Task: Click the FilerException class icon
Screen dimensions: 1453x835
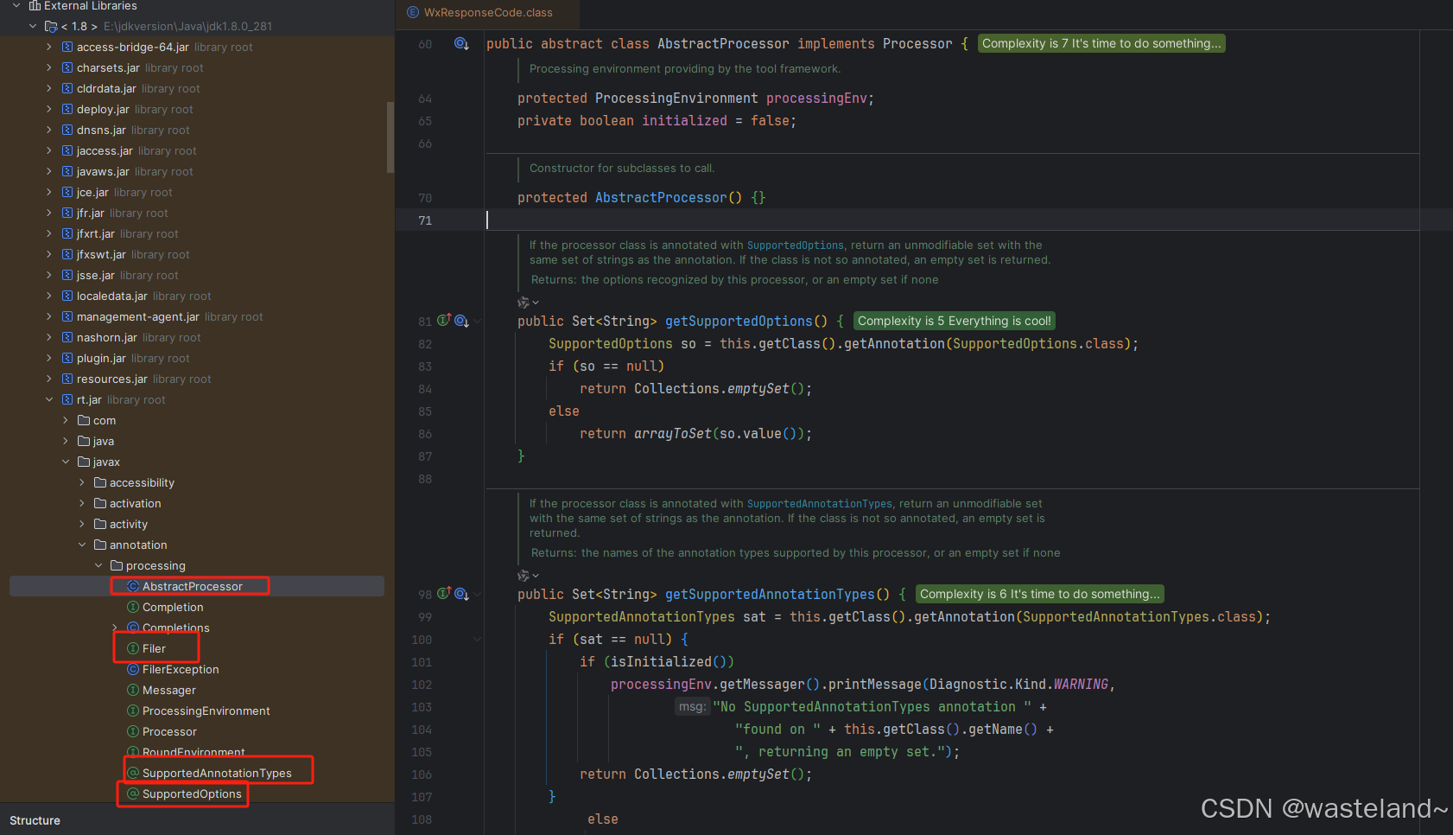Action: [133, 670]
